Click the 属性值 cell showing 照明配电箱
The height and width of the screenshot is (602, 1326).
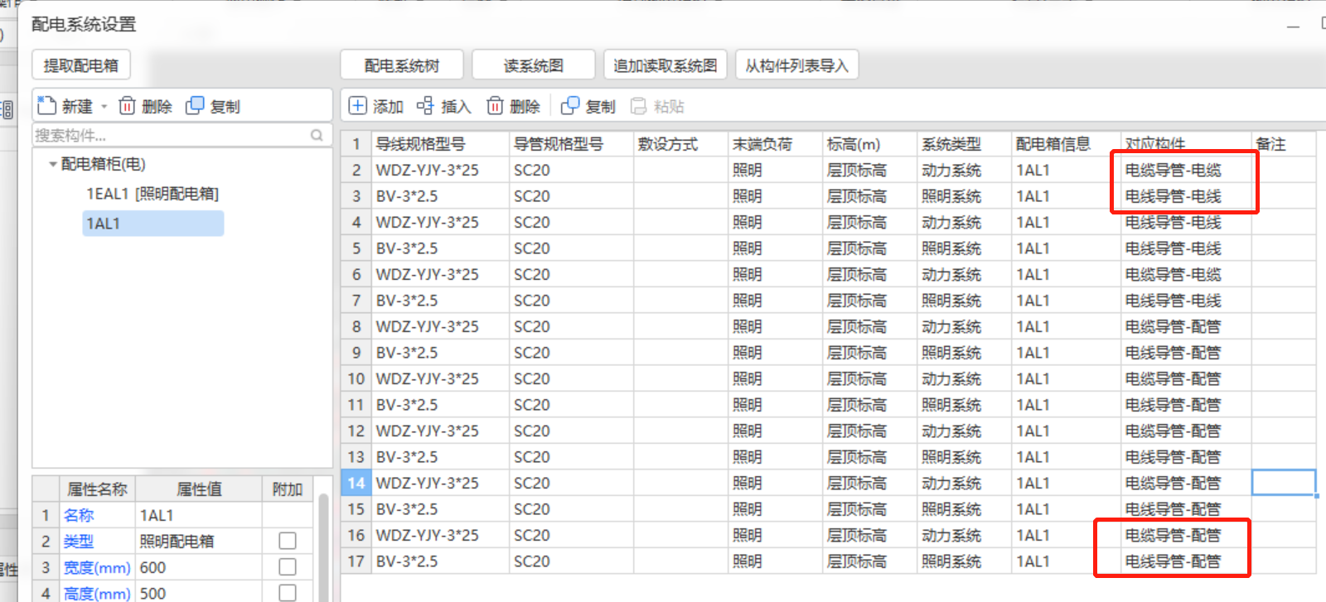coord(199,541)
